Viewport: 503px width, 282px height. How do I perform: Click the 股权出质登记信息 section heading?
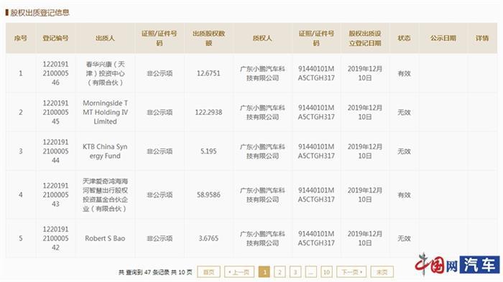point(40,13)
